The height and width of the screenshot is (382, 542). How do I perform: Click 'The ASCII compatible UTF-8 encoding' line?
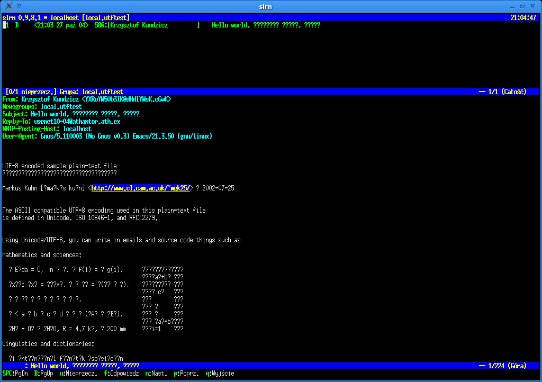(104, 211)
